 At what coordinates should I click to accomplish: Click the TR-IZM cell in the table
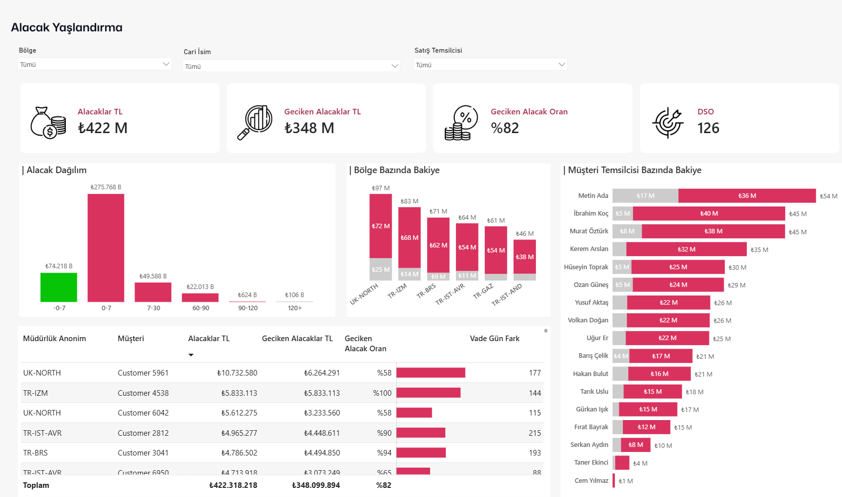point(35,393)
